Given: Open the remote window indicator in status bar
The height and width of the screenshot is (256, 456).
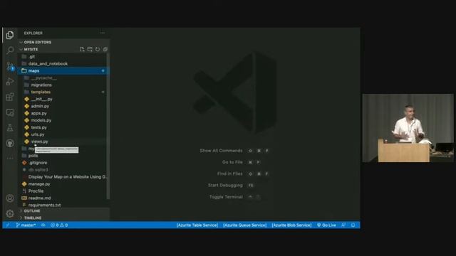Looking at the screenshot, I should click(x=8, y=225).
